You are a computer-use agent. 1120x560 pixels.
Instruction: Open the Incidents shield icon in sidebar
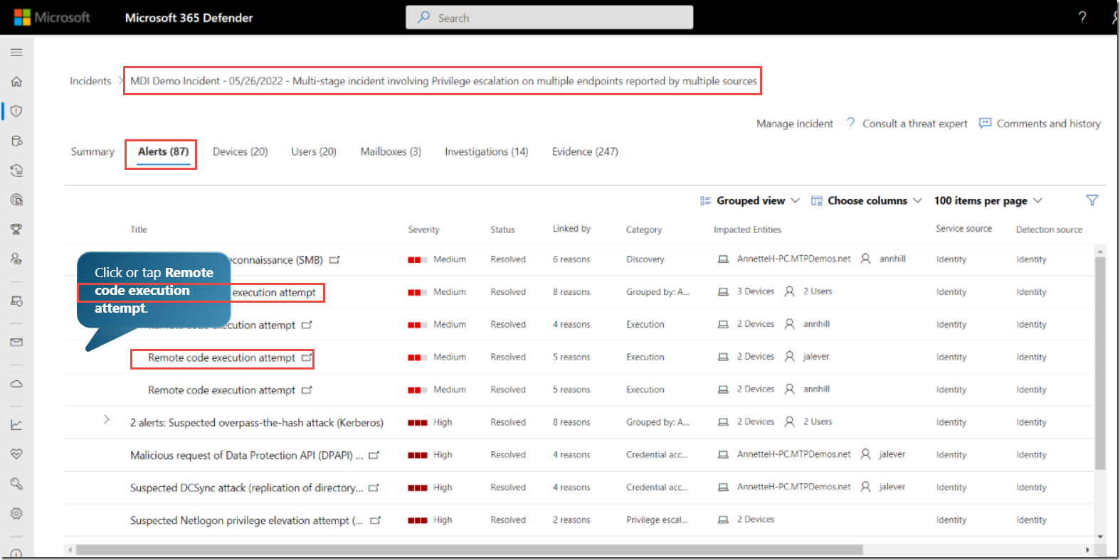pyautogui.click(x=16, y=111)
